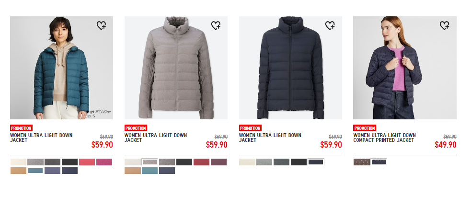Open first Women Ultra Light Down Jacket title
Screen dimensions: 471x197
pos(41,138)
